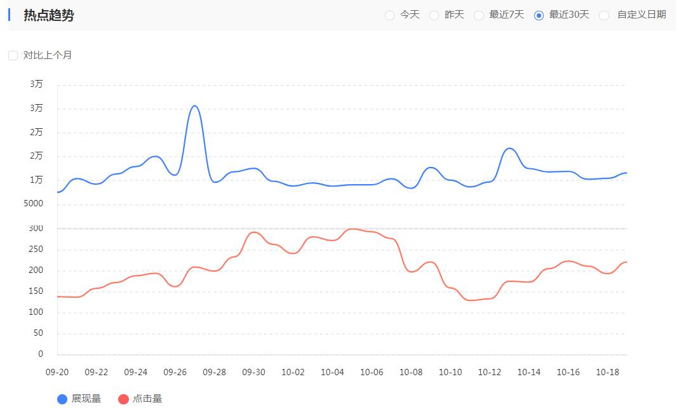Image resolution: width=679 pixels, height=412 pixels.
Task: Select the 今天 radio button
Action: tap(390, 15)
